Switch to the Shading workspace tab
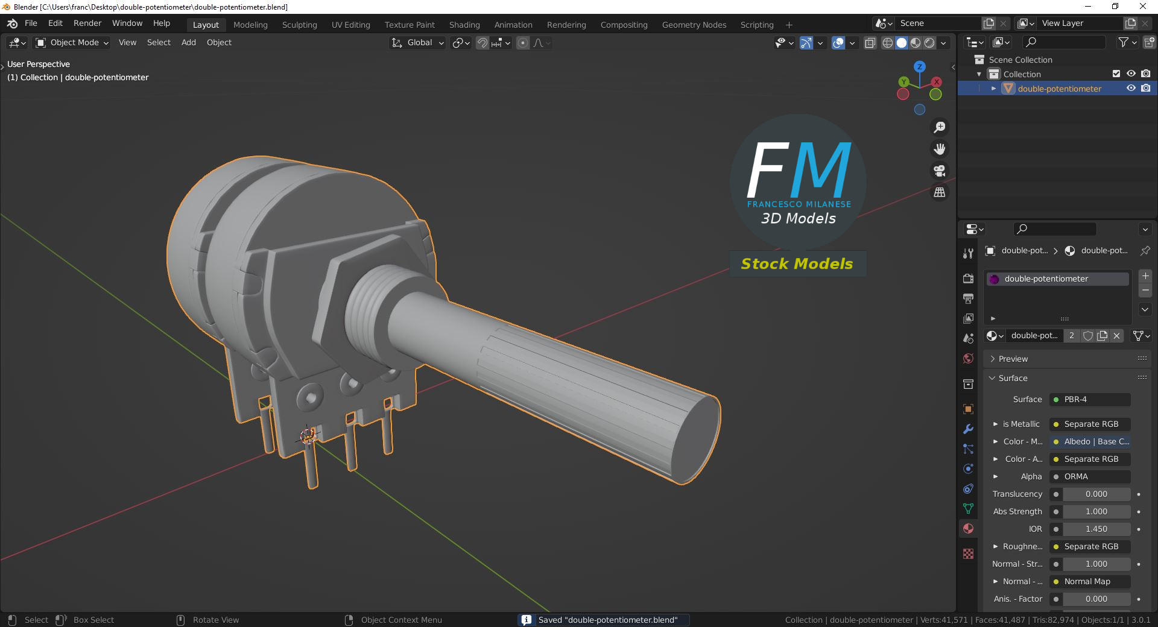 pos(464,25)
